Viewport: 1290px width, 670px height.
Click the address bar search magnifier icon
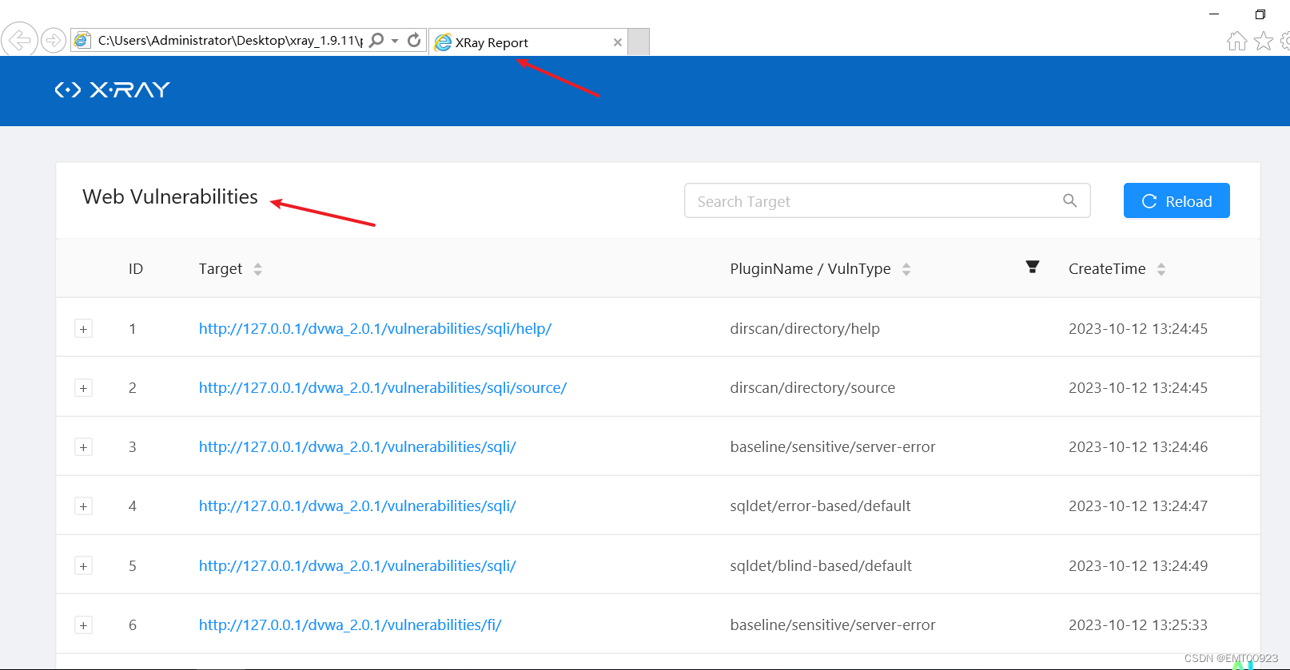point(377,40)
